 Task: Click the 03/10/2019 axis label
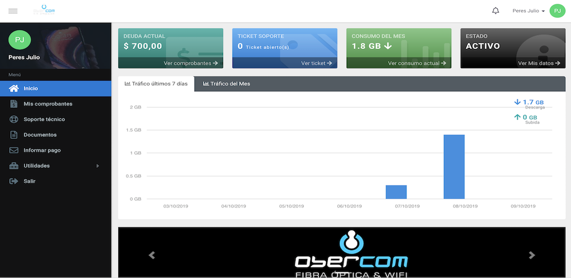pos(176,206)
